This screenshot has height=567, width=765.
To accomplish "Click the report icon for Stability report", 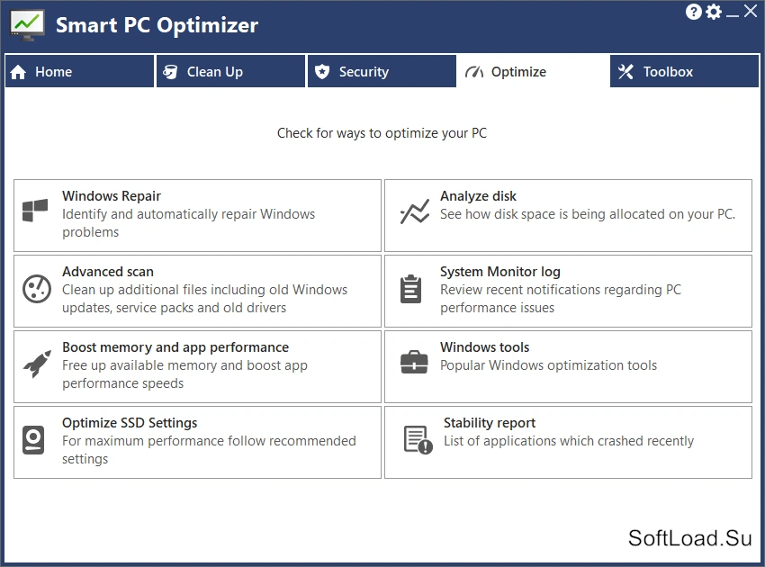I will pyautogui.click(x=418, y=440).
